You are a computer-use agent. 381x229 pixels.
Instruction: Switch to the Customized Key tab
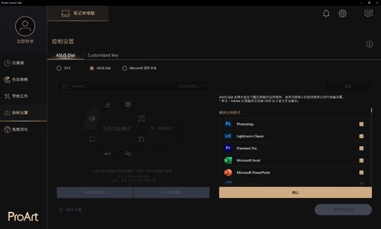[103, 55]
